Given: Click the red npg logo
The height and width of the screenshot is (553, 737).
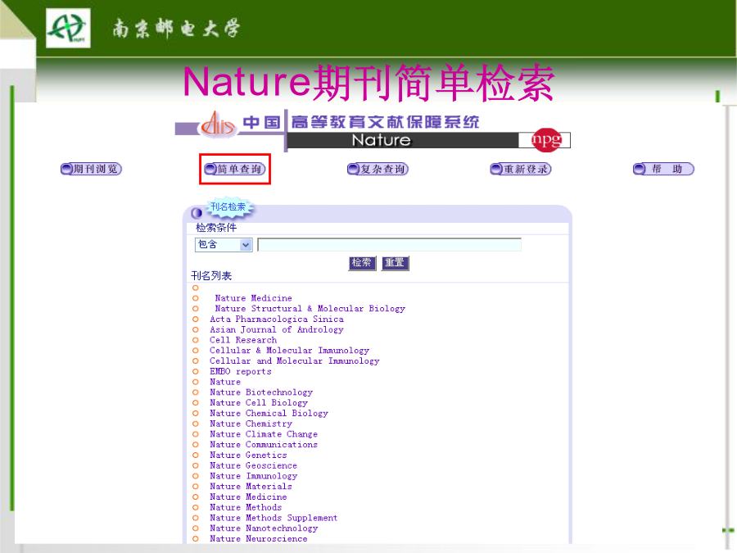Looking at the screenshot, I should [x=546, y=139].
